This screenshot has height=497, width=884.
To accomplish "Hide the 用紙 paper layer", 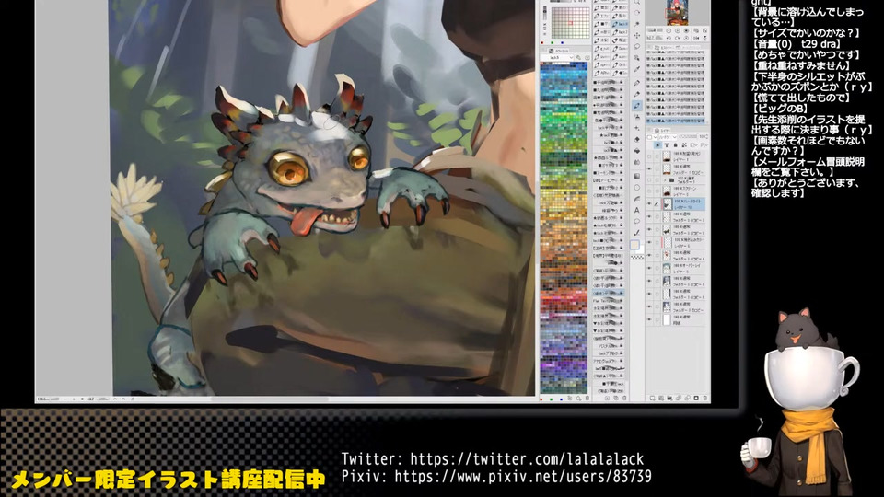I will [649, 319].
